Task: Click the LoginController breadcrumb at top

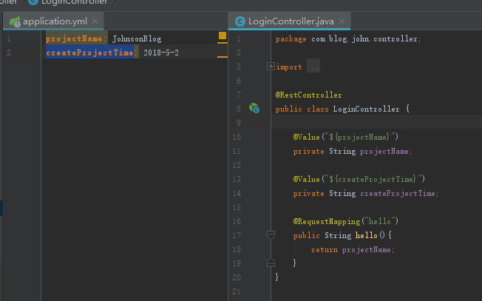Action: [x=68, y=2]
